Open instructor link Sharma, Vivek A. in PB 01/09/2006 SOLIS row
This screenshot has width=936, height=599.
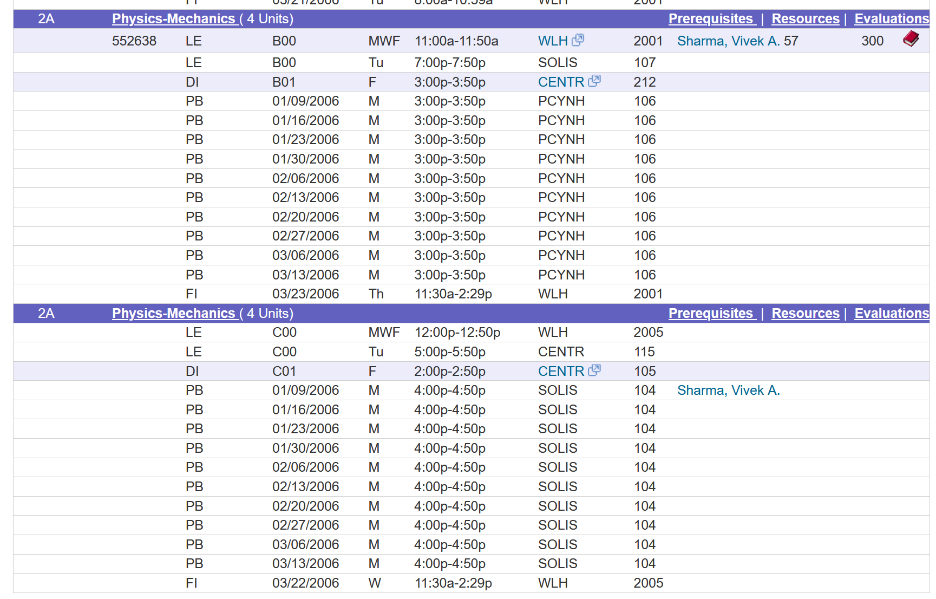pos(729,390)
